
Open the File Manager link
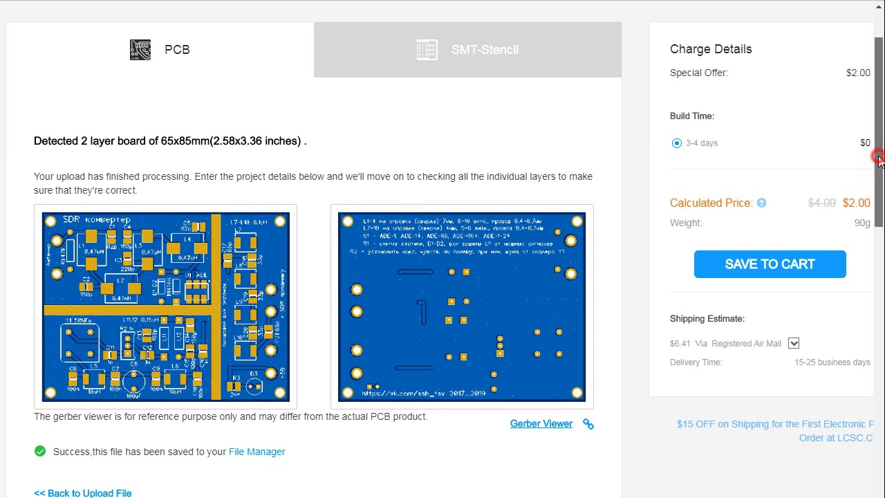257,452
